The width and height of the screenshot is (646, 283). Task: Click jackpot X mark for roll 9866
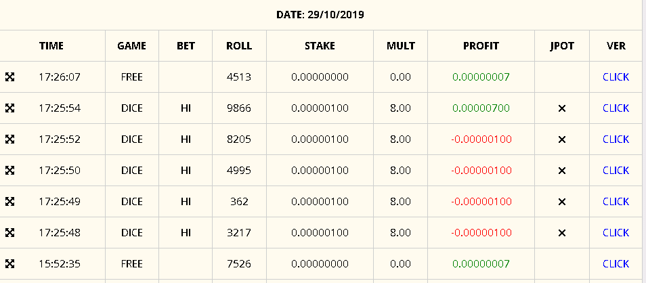pos(561,108)
